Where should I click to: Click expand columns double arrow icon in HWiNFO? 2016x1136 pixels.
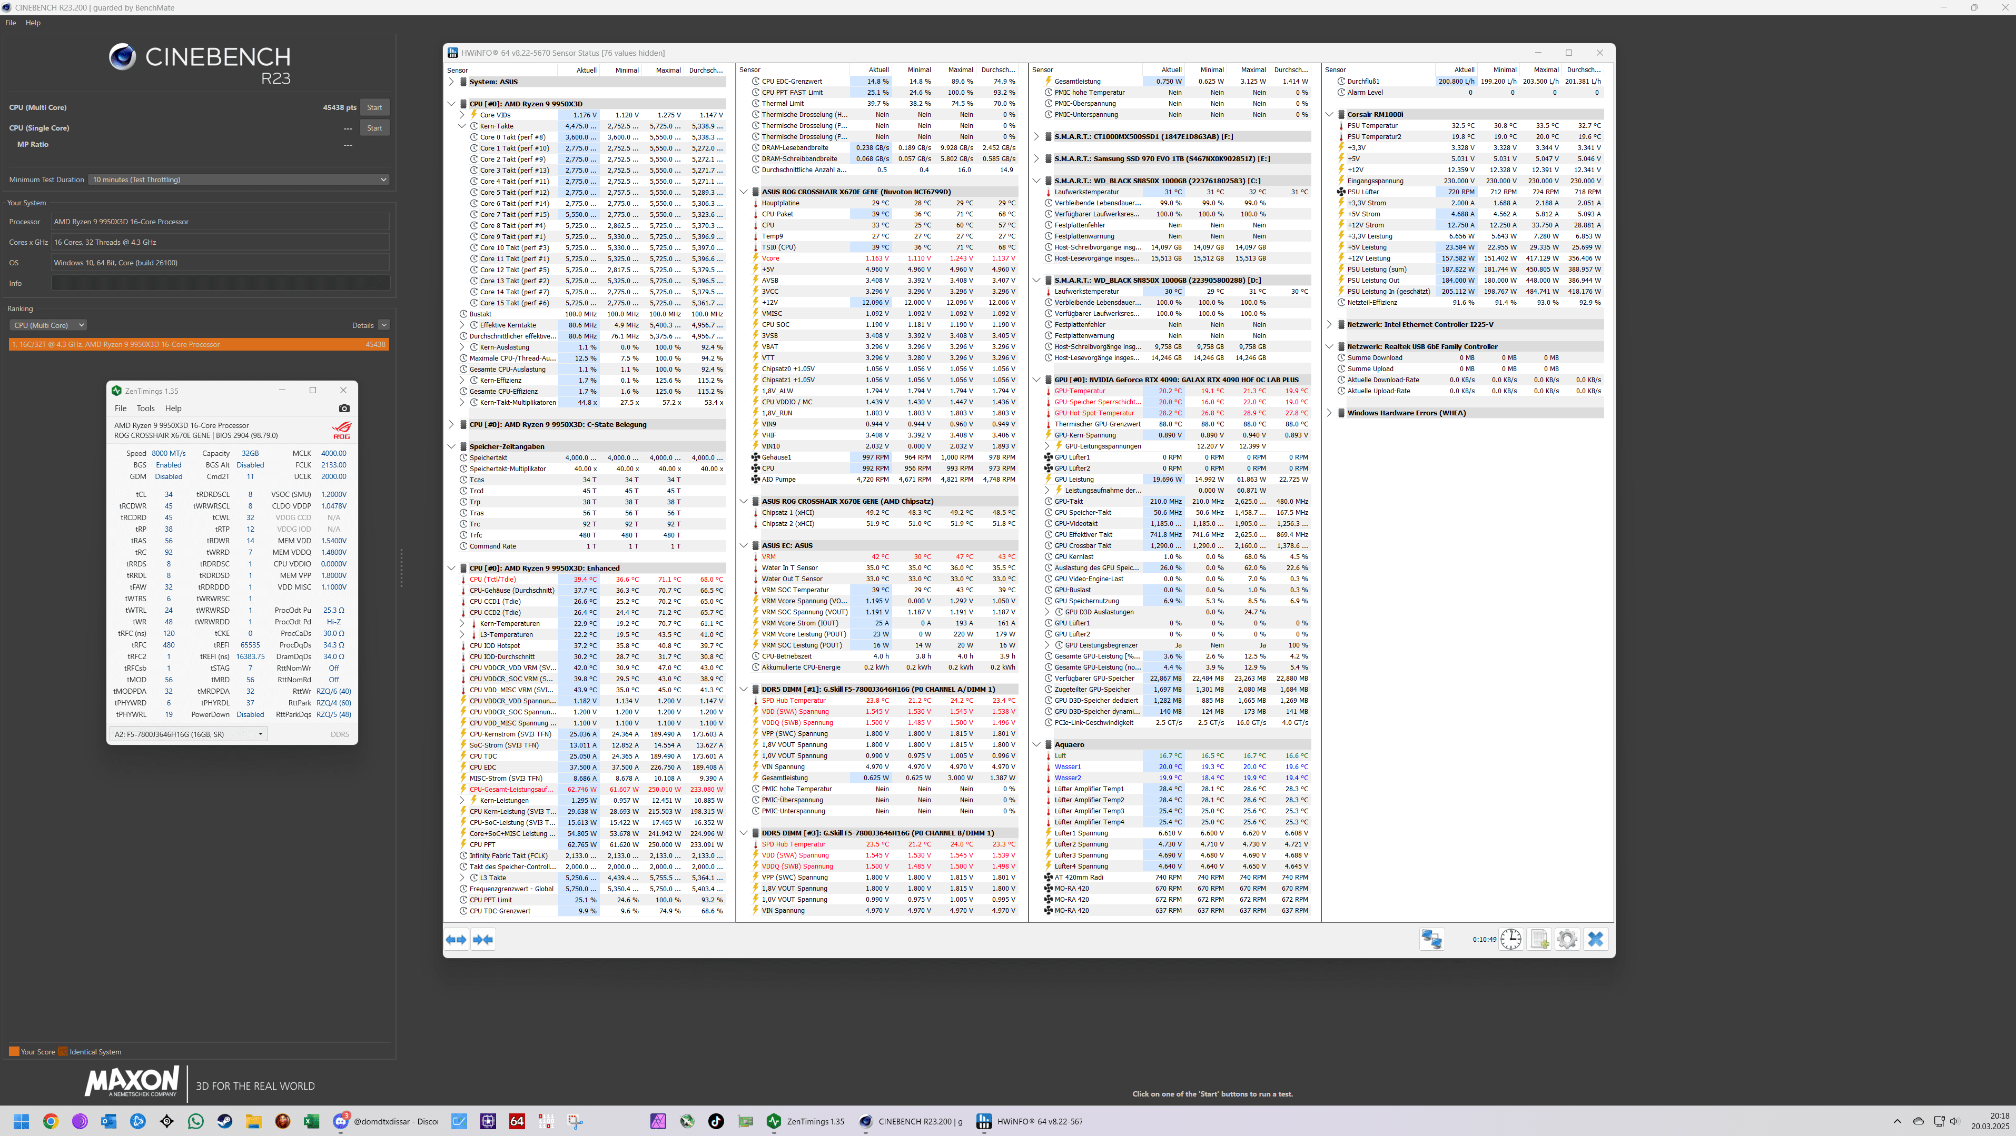pyautogui.click(x=456, y=939)
